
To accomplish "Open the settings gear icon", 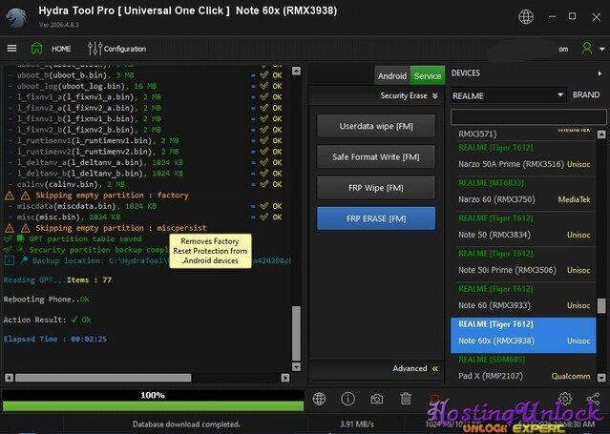I will point(565,399).
